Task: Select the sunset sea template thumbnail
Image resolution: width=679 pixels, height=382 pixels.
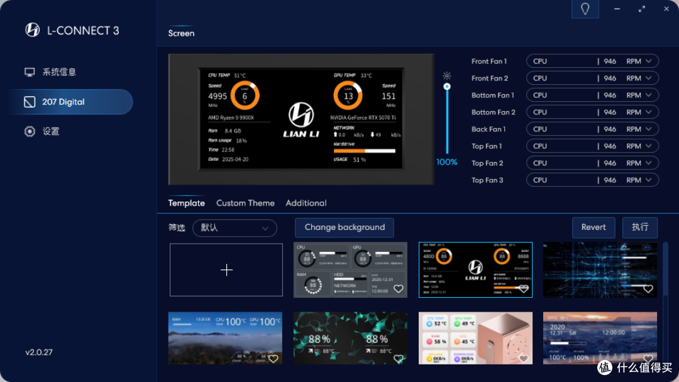Action: tap(600, 338)
